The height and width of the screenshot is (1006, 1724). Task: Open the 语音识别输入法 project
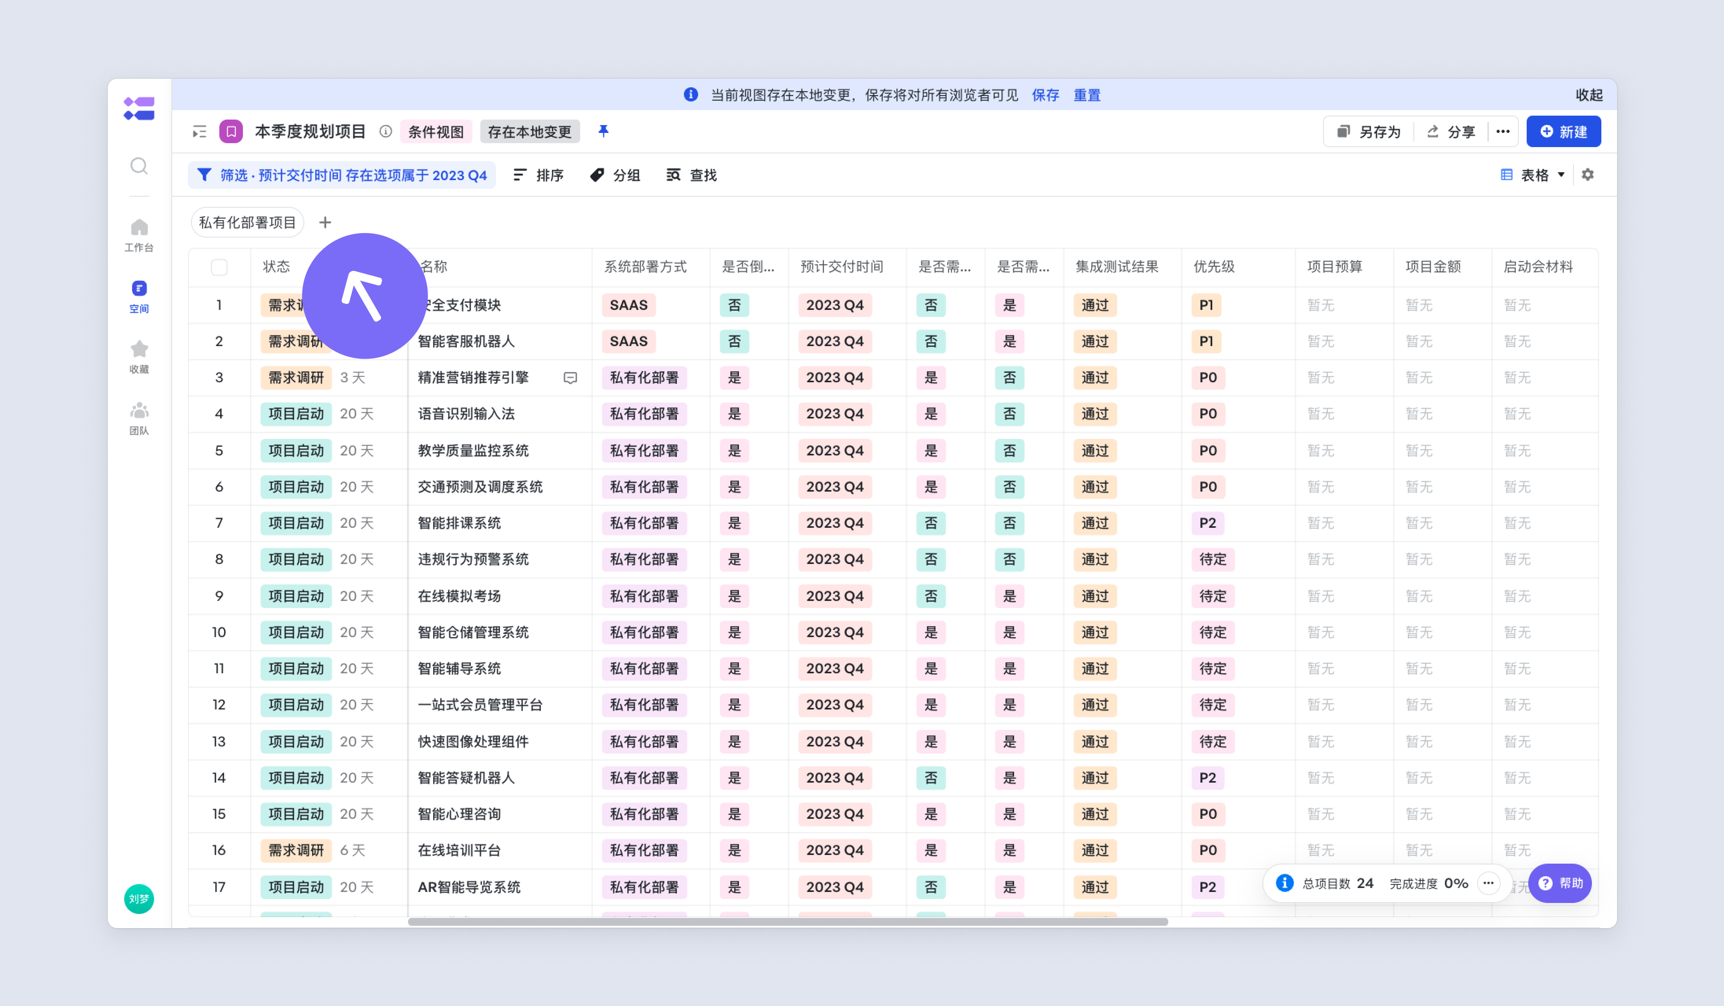[x=466, y=414]
